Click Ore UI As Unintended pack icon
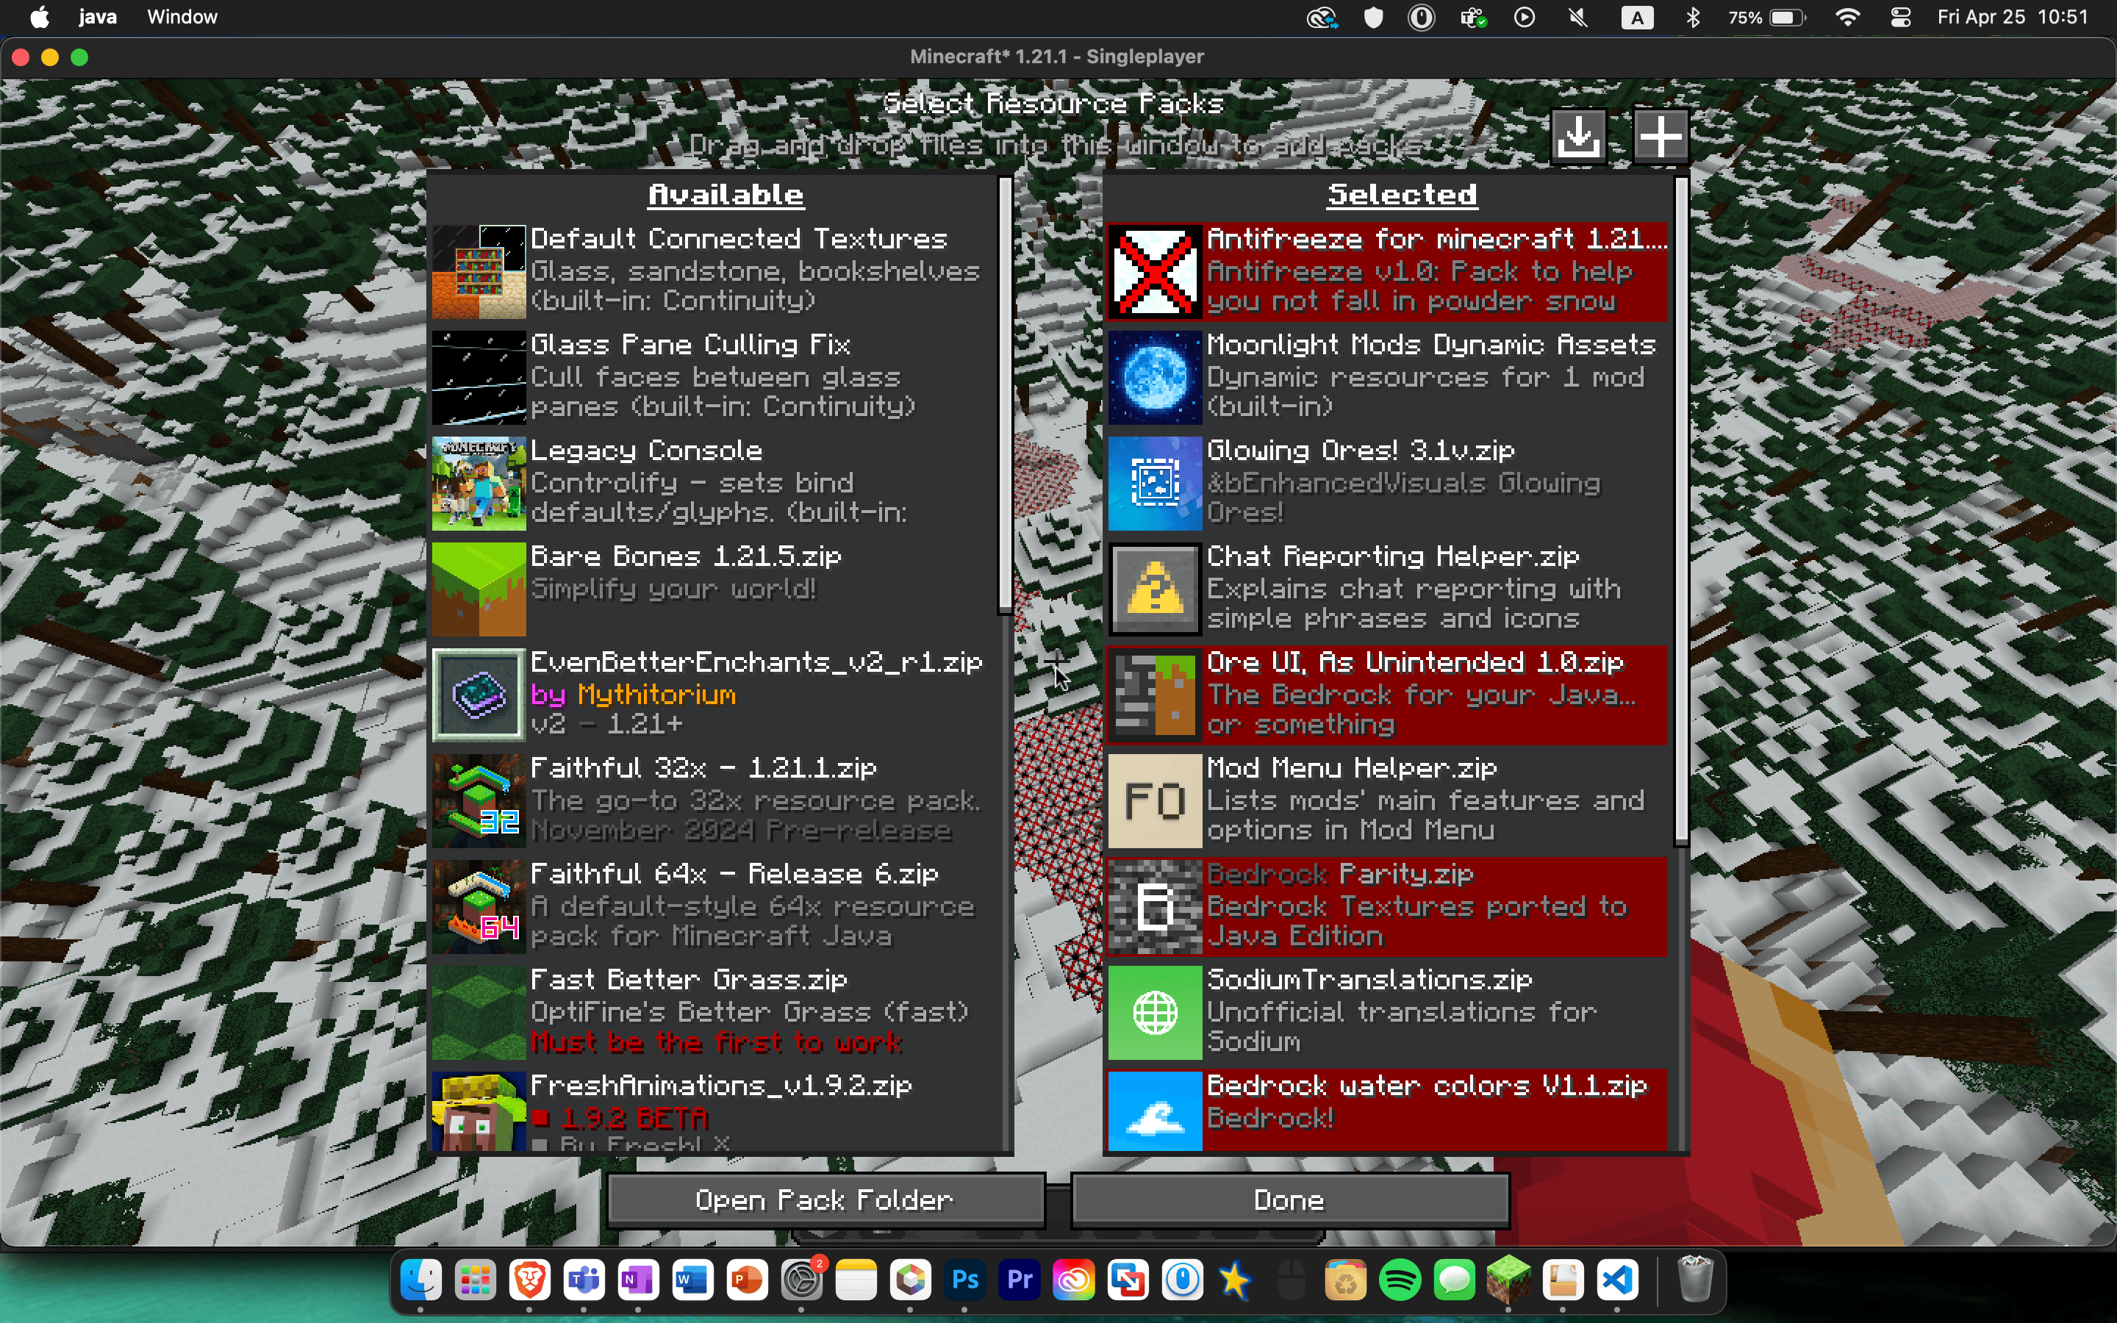Viewport: 2117px width, 1323px height. coord(1155,695)
